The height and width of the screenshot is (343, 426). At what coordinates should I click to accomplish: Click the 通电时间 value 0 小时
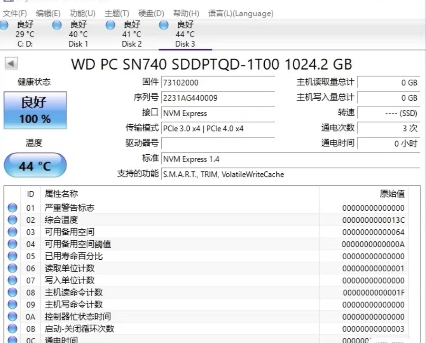click(x=389, y=143)
